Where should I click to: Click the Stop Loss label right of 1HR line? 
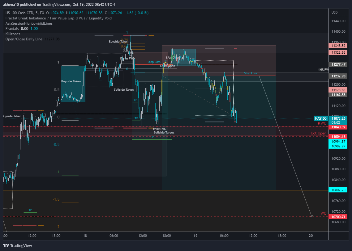250,73
